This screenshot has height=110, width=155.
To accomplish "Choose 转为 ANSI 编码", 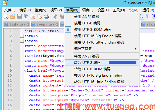I will (x=102, y=56).
